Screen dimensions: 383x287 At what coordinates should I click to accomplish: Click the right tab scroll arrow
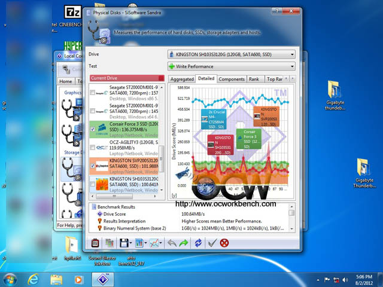point(293,78)
